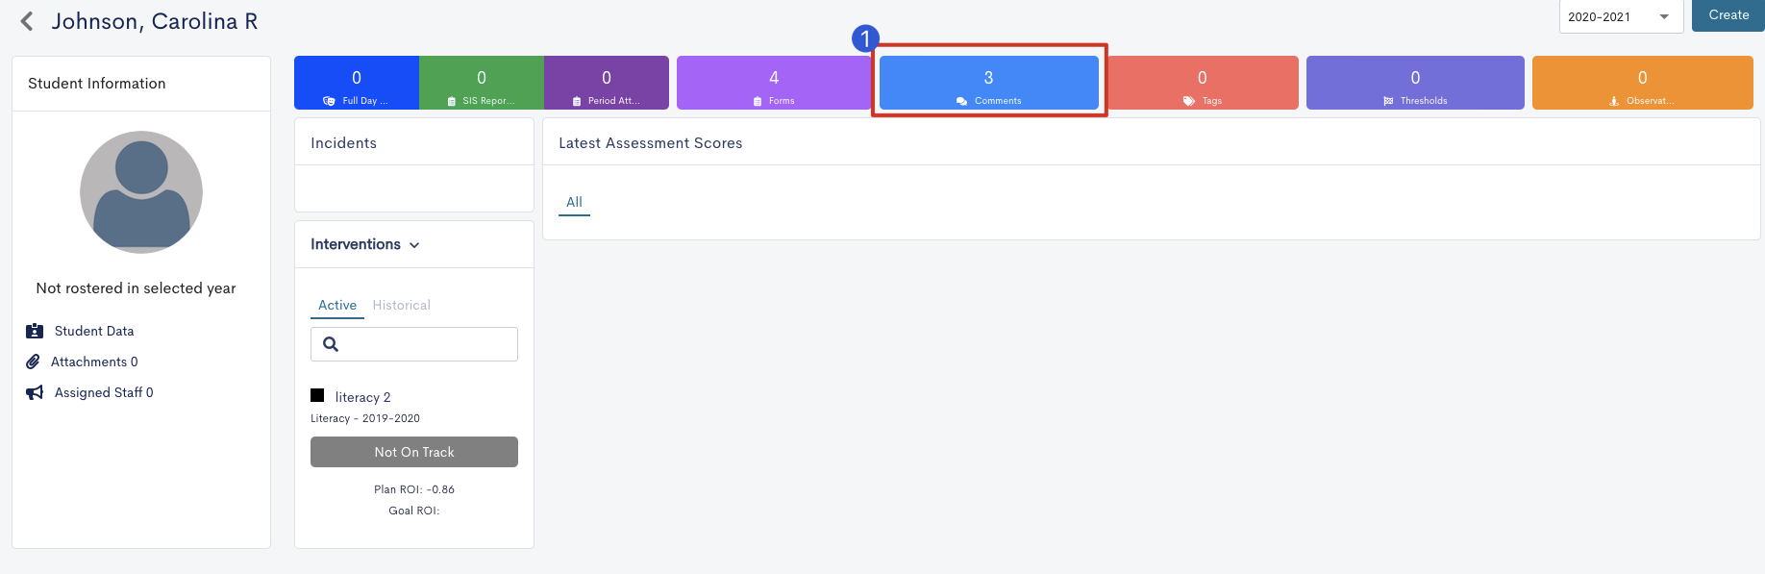Screen dimensions: 1765x574
Task: Click the student profile avatar image
Action: click(141, 192)
